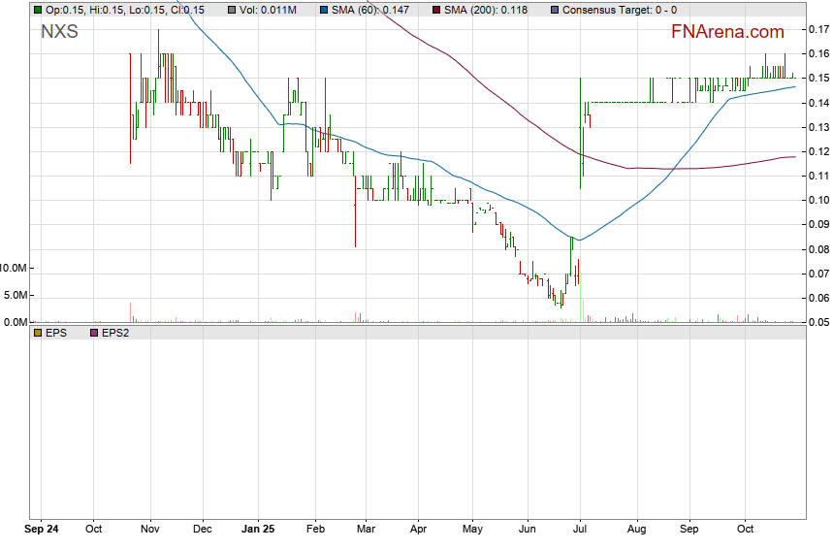
Task: Click the purple EPS2 legend swatch
Action: click(94, 333)
